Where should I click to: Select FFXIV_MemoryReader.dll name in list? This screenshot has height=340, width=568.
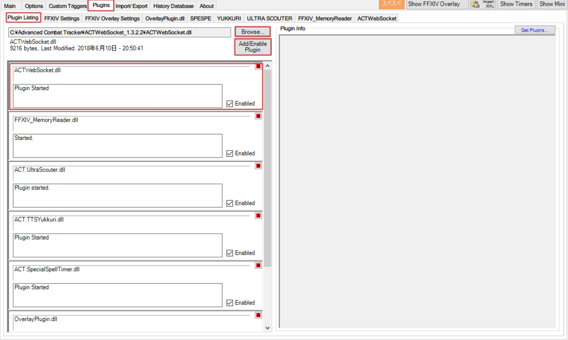pos(46,120)
